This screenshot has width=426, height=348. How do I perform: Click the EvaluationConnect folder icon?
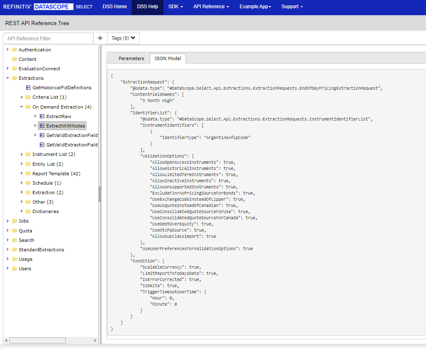pyautogui.click(x=15, y=69)
